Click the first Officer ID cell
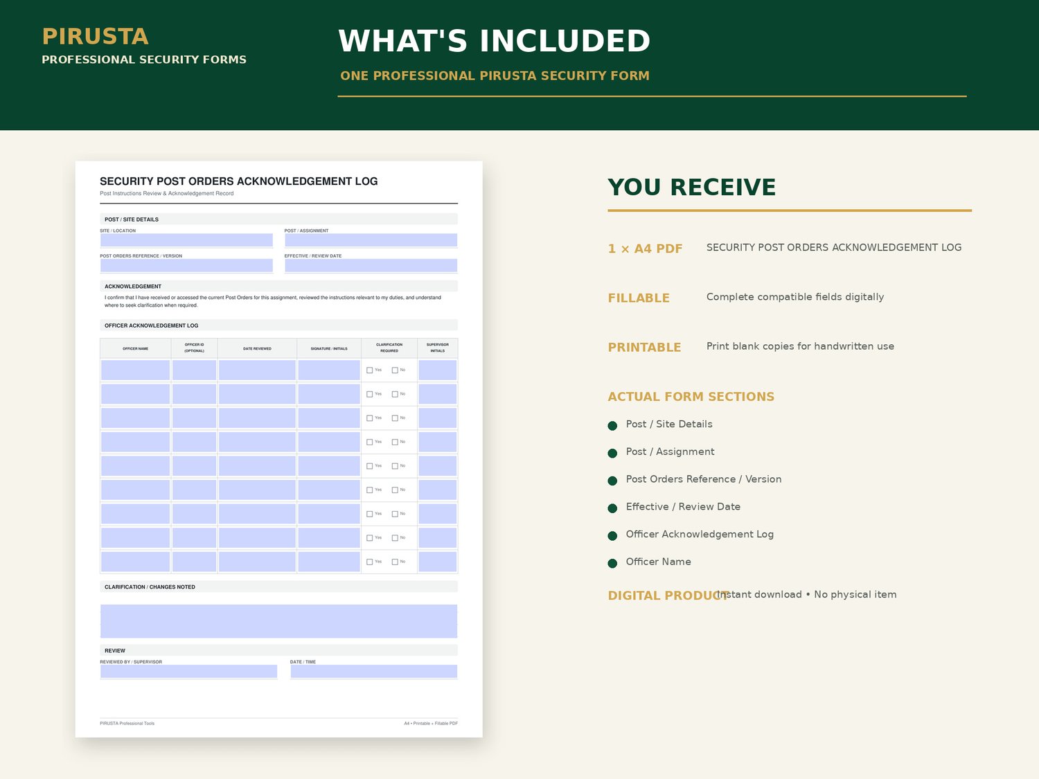This screenshot has width=1039, height=779. click(x=194, y=370)
